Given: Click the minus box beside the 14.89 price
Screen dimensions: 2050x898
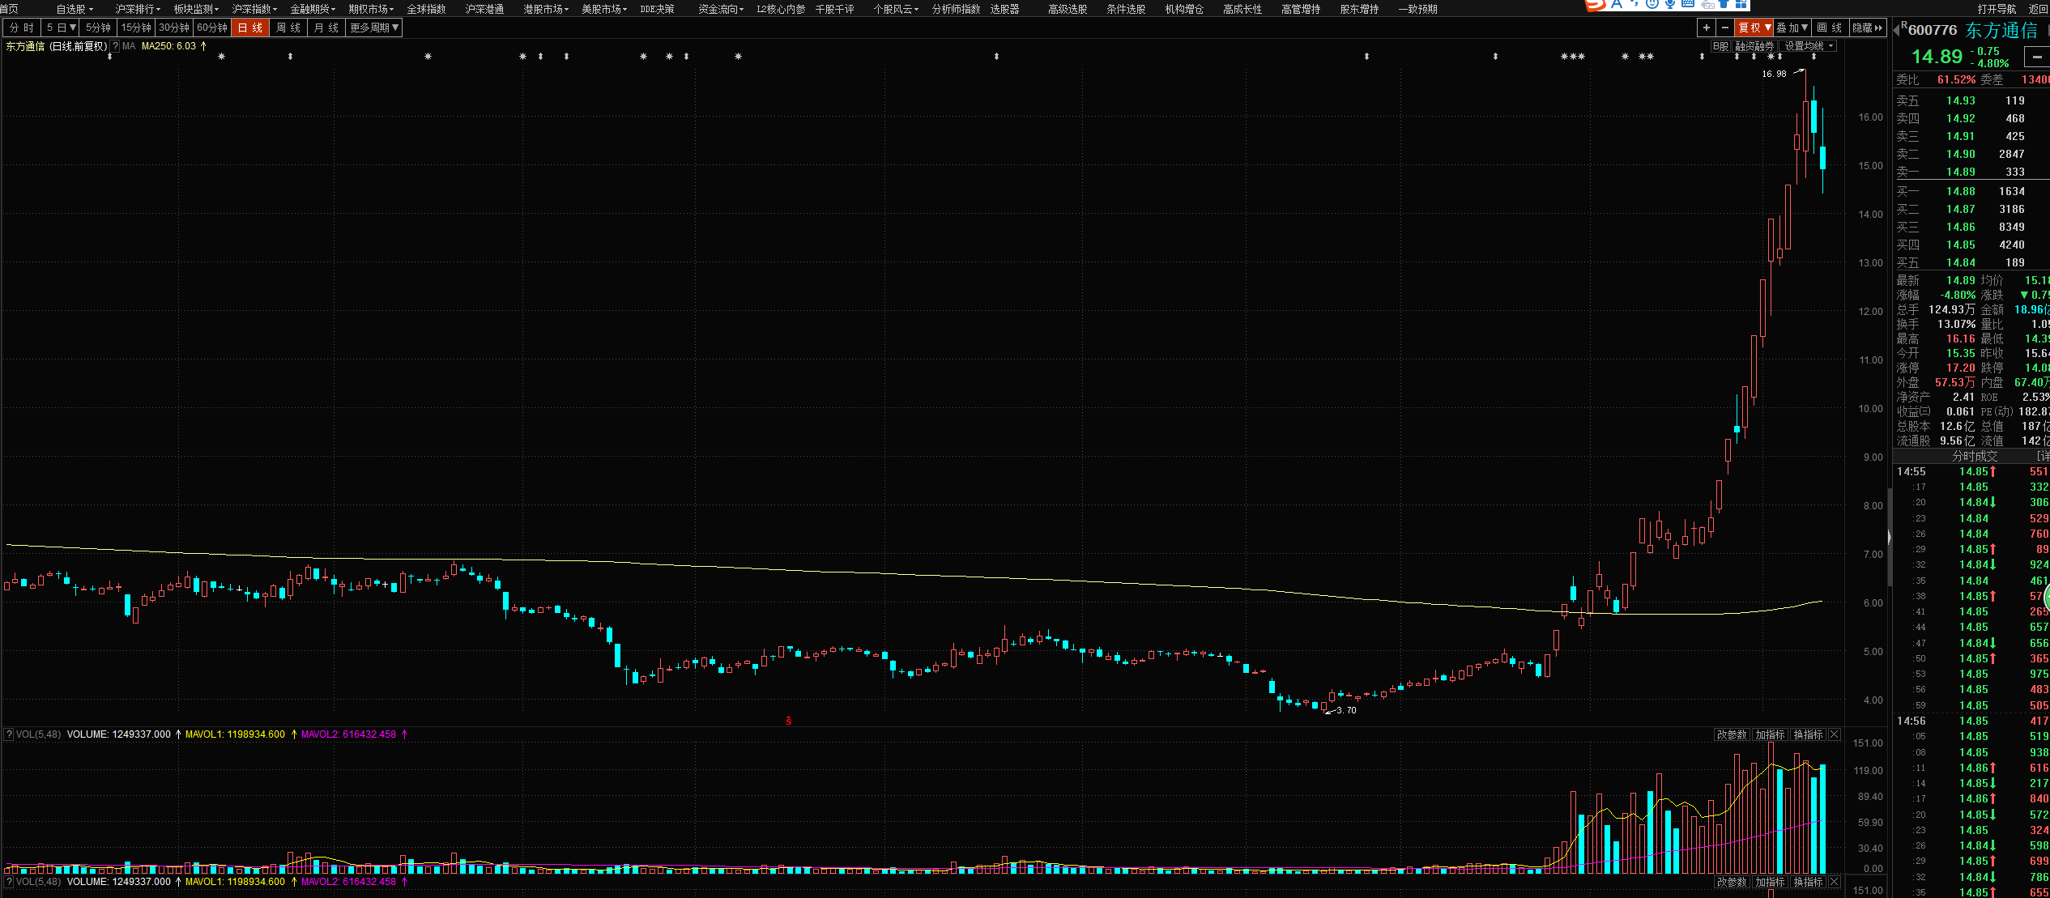Looking at the screenshot, I should 2037,57.
